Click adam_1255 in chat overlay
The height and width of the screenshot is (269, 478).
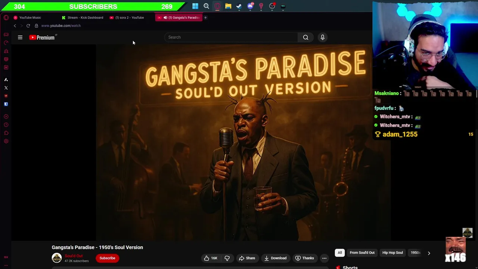click(x=400, y=134)
